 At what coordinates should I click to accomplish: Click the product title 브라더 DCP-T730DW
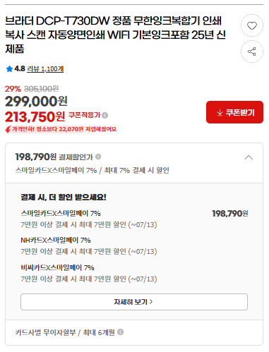coord(115,35)
